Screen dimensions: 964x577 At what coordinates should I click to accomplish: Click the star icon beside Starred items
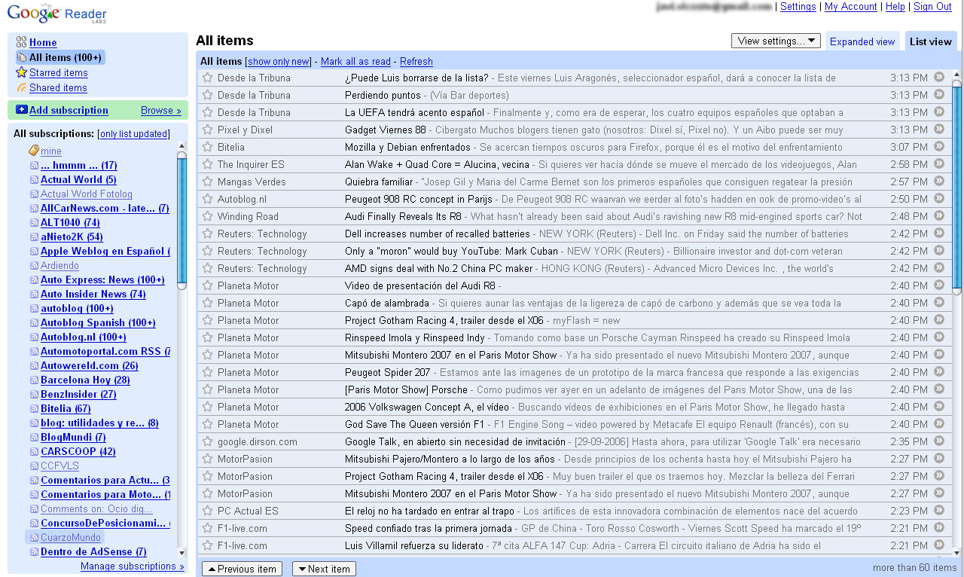[21, 72]
